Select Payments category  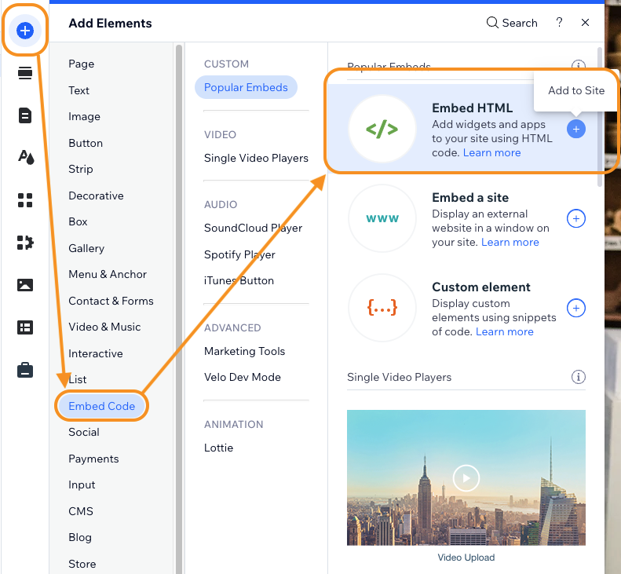click(x=93, y=459)
